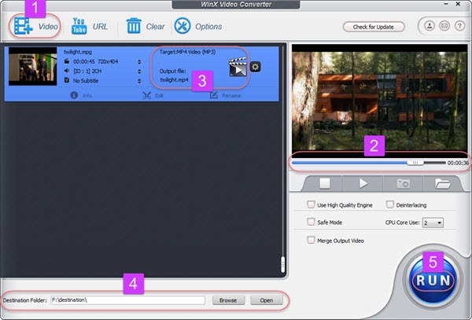Check Merge Output Video
This screenshot has width=472, height=320.
(311, 241)
